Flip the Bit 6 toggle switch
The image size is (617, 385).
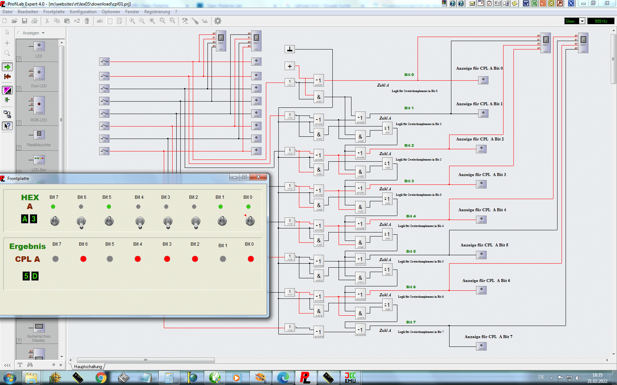tap(81, 222)
